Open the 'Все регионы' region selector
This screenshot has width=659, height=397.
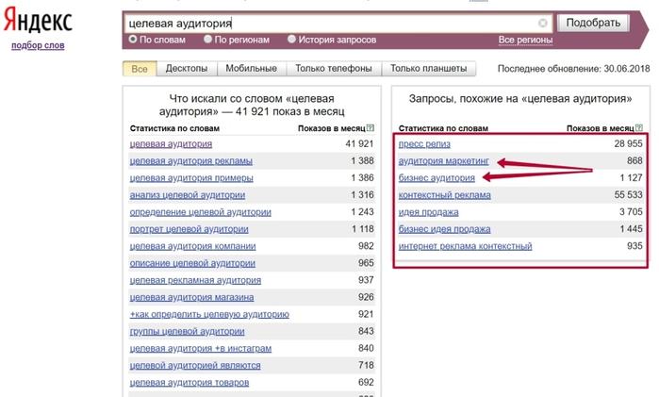click(525, 40)
